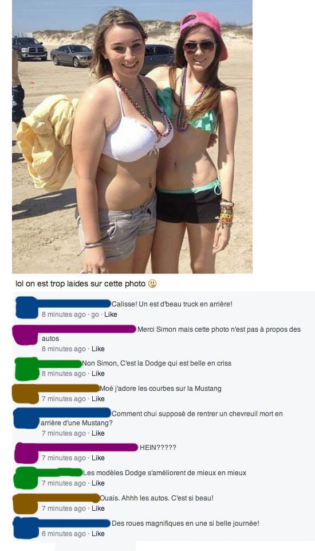
Task: Like the 'HEIN?????' comment
Action: tap(98, 458)
